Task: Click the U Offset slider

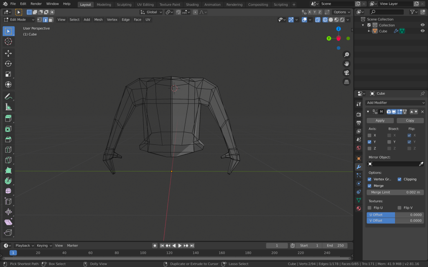Action: pos(395,215)
